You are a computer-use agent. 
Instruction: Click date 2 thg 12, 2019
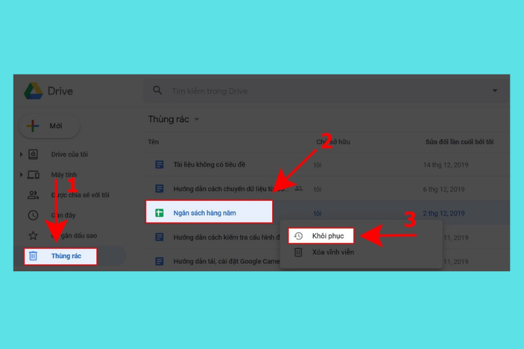[x=444, y=213]
